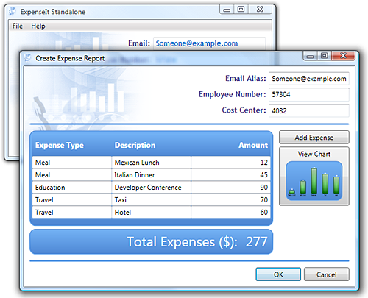Click the Travel cell in the Taxi row
The width and height of the screenshot is (368, 298).
(x=72, y=200)
